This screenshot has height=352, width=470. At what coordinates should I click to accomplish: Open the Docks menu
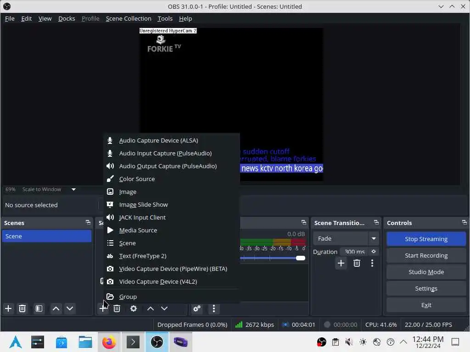(67, 18)
